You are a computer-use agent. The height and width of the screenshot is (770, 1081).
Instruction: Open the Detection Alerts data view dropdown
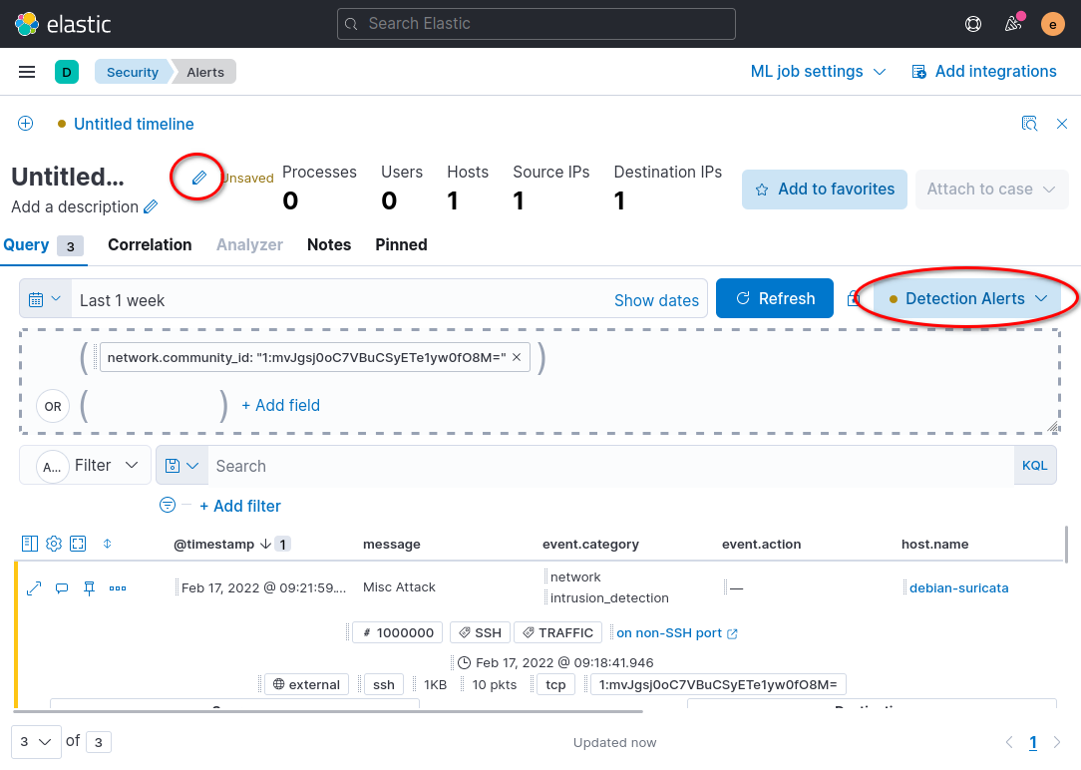pyautogui.click(x=968, y=298)
